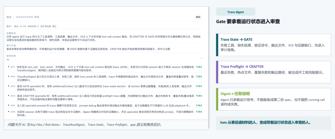Image resolution: width=335 pixels, height=139 pixels.
Task: Click the 版本 1 metadata text
Action: tap(9, 26)
